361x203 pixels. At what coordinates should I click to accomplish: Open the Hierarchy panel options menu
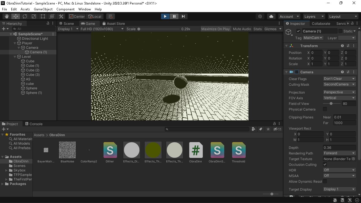click(x=53, y=23)
